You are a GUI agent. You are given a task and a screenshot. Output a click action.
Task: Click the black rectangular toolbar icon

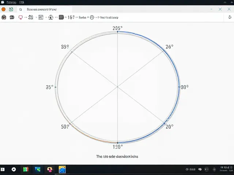[x=12, y=17]
